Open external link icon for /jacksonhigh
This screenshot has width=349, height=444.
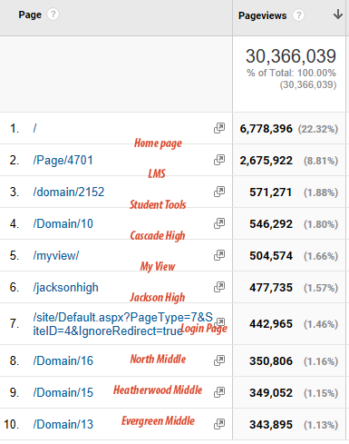pyautogui.click(x=219, y=287)
